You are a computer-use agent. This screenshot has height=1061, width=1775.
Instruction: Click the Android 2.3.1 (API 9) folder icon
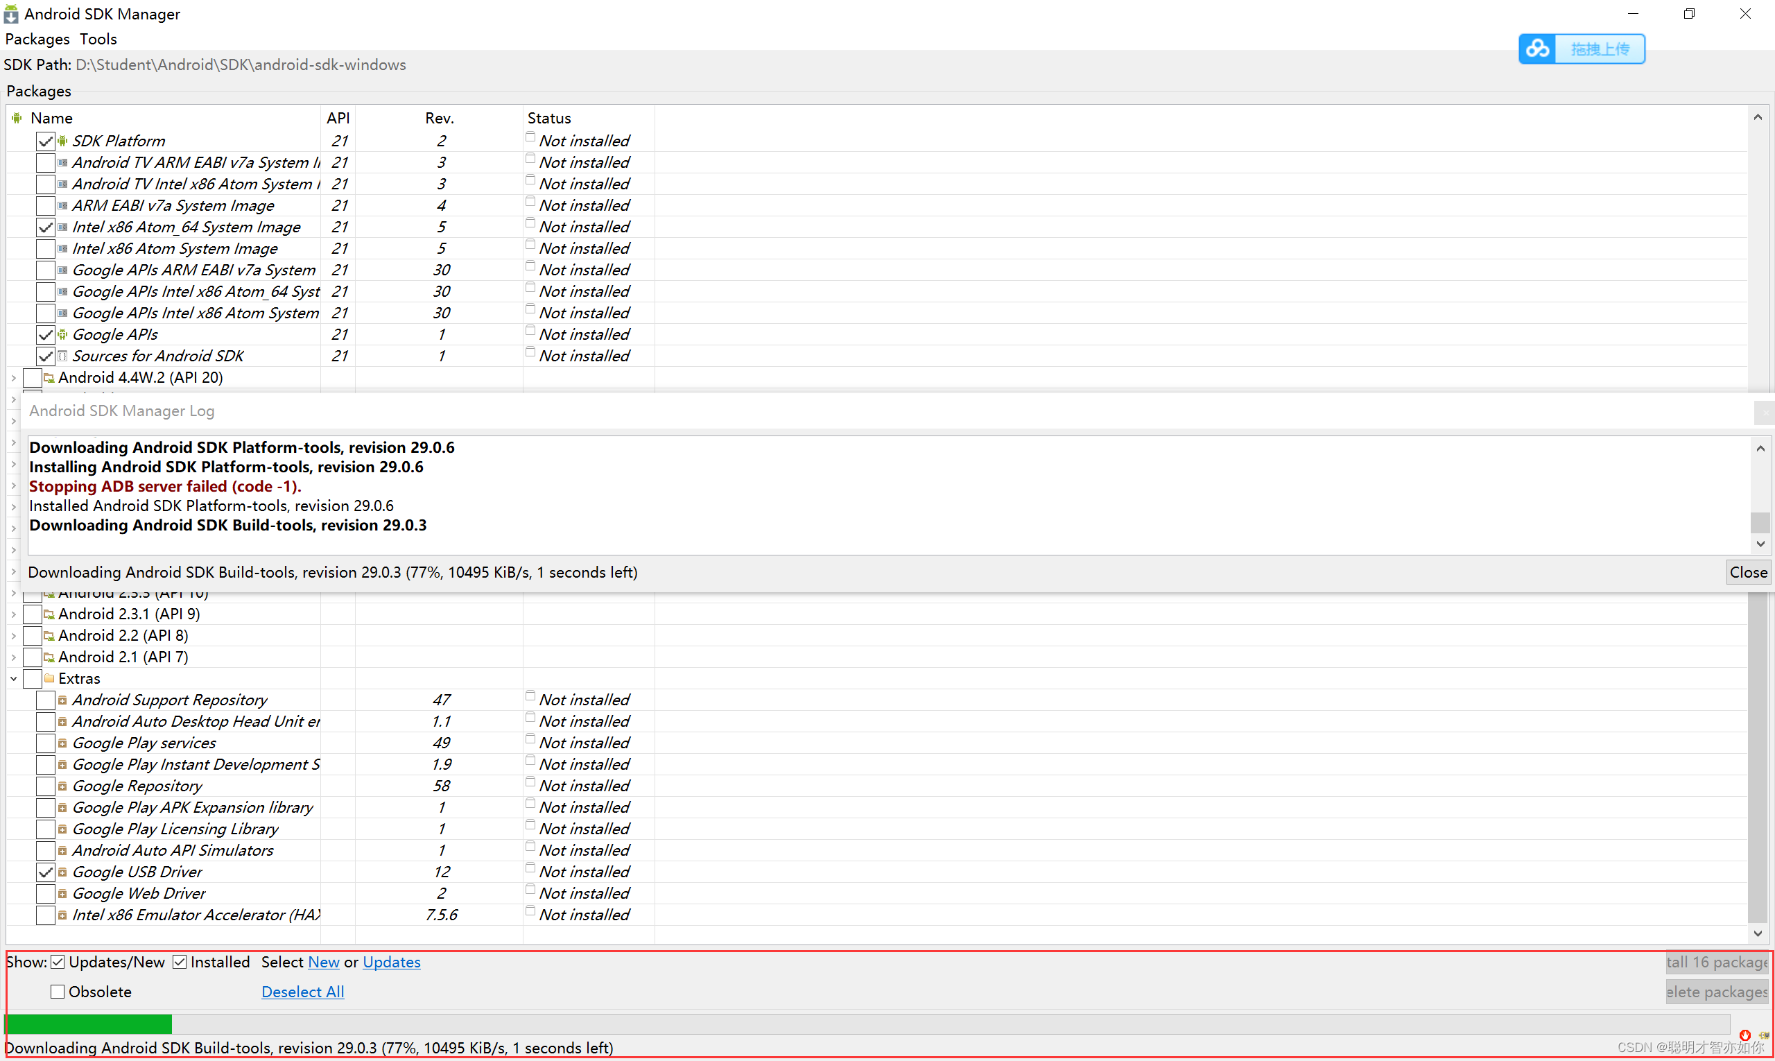click(x=49, y=614)
